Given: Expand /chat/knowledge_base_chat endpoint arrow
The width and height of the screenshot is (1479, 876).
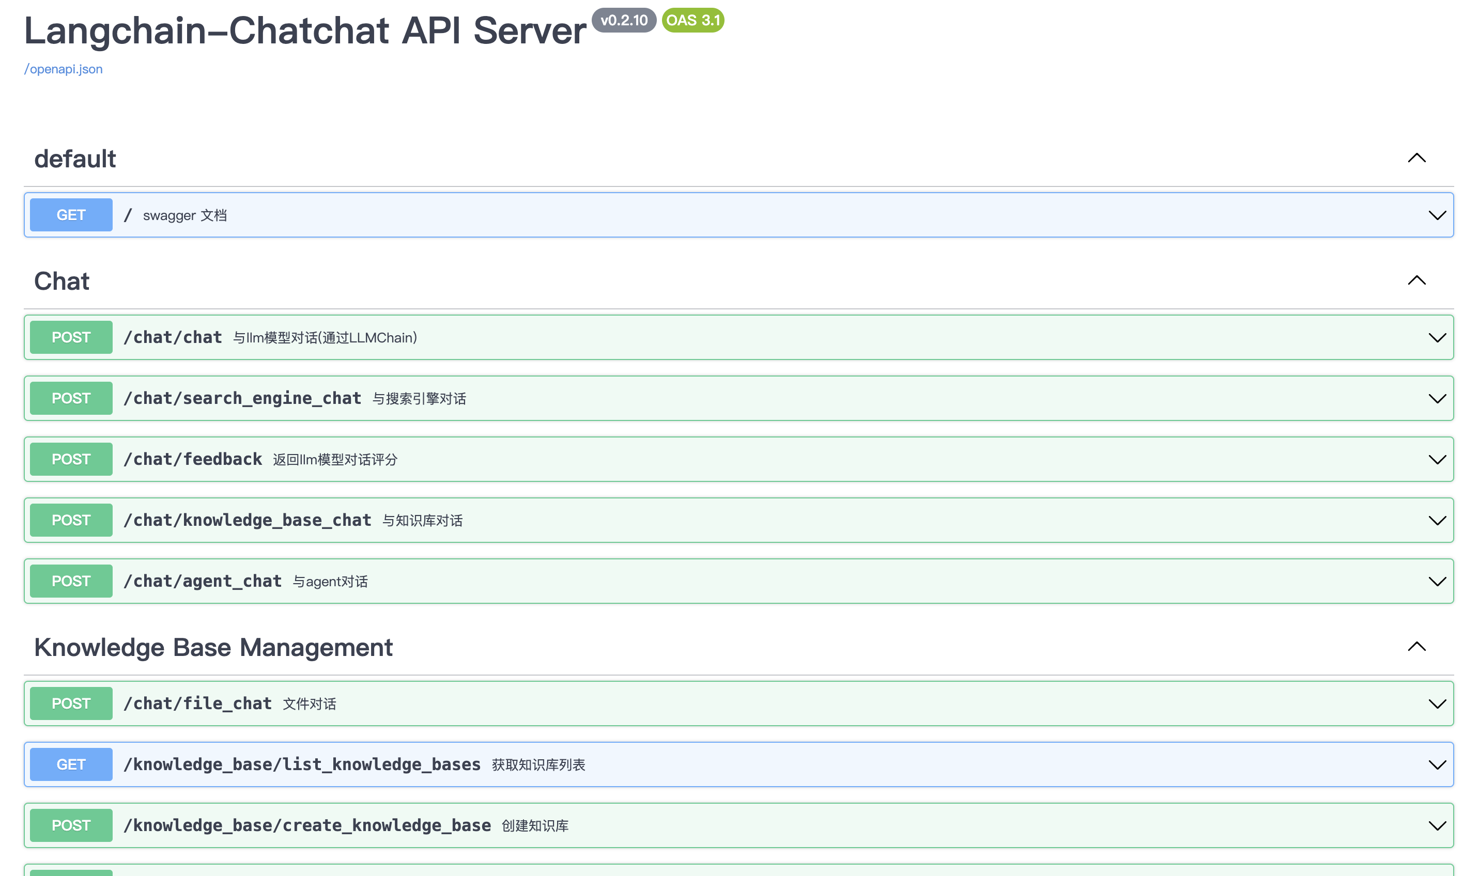Looking at the screenshot, I should click(1437, 521).
